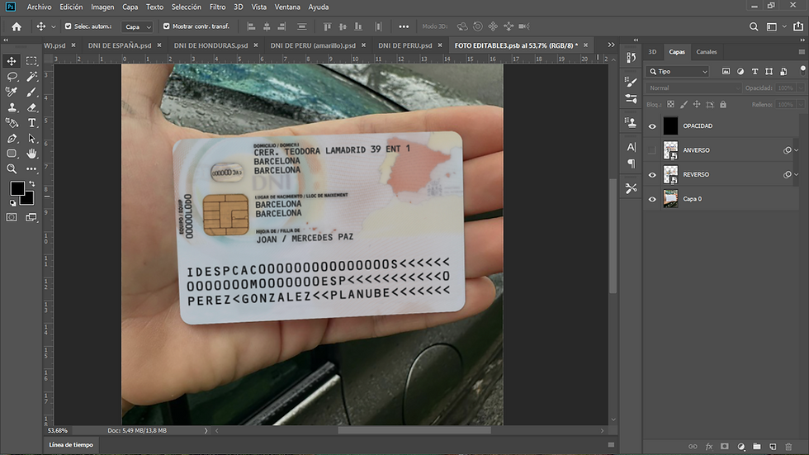Screen dimensions: 809x455
Task: Select the Clone Stamp tool
Action: [12, 107]
